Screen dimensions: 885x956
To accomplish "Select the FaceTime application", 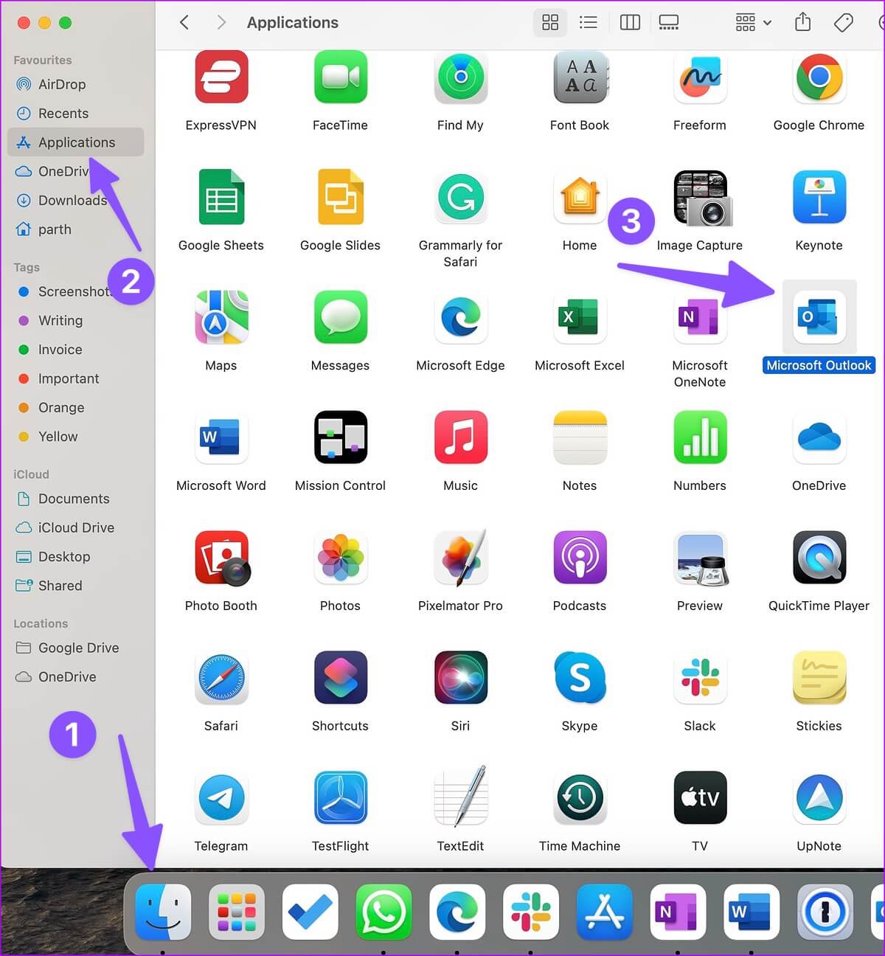I will (x=340, y=77).
